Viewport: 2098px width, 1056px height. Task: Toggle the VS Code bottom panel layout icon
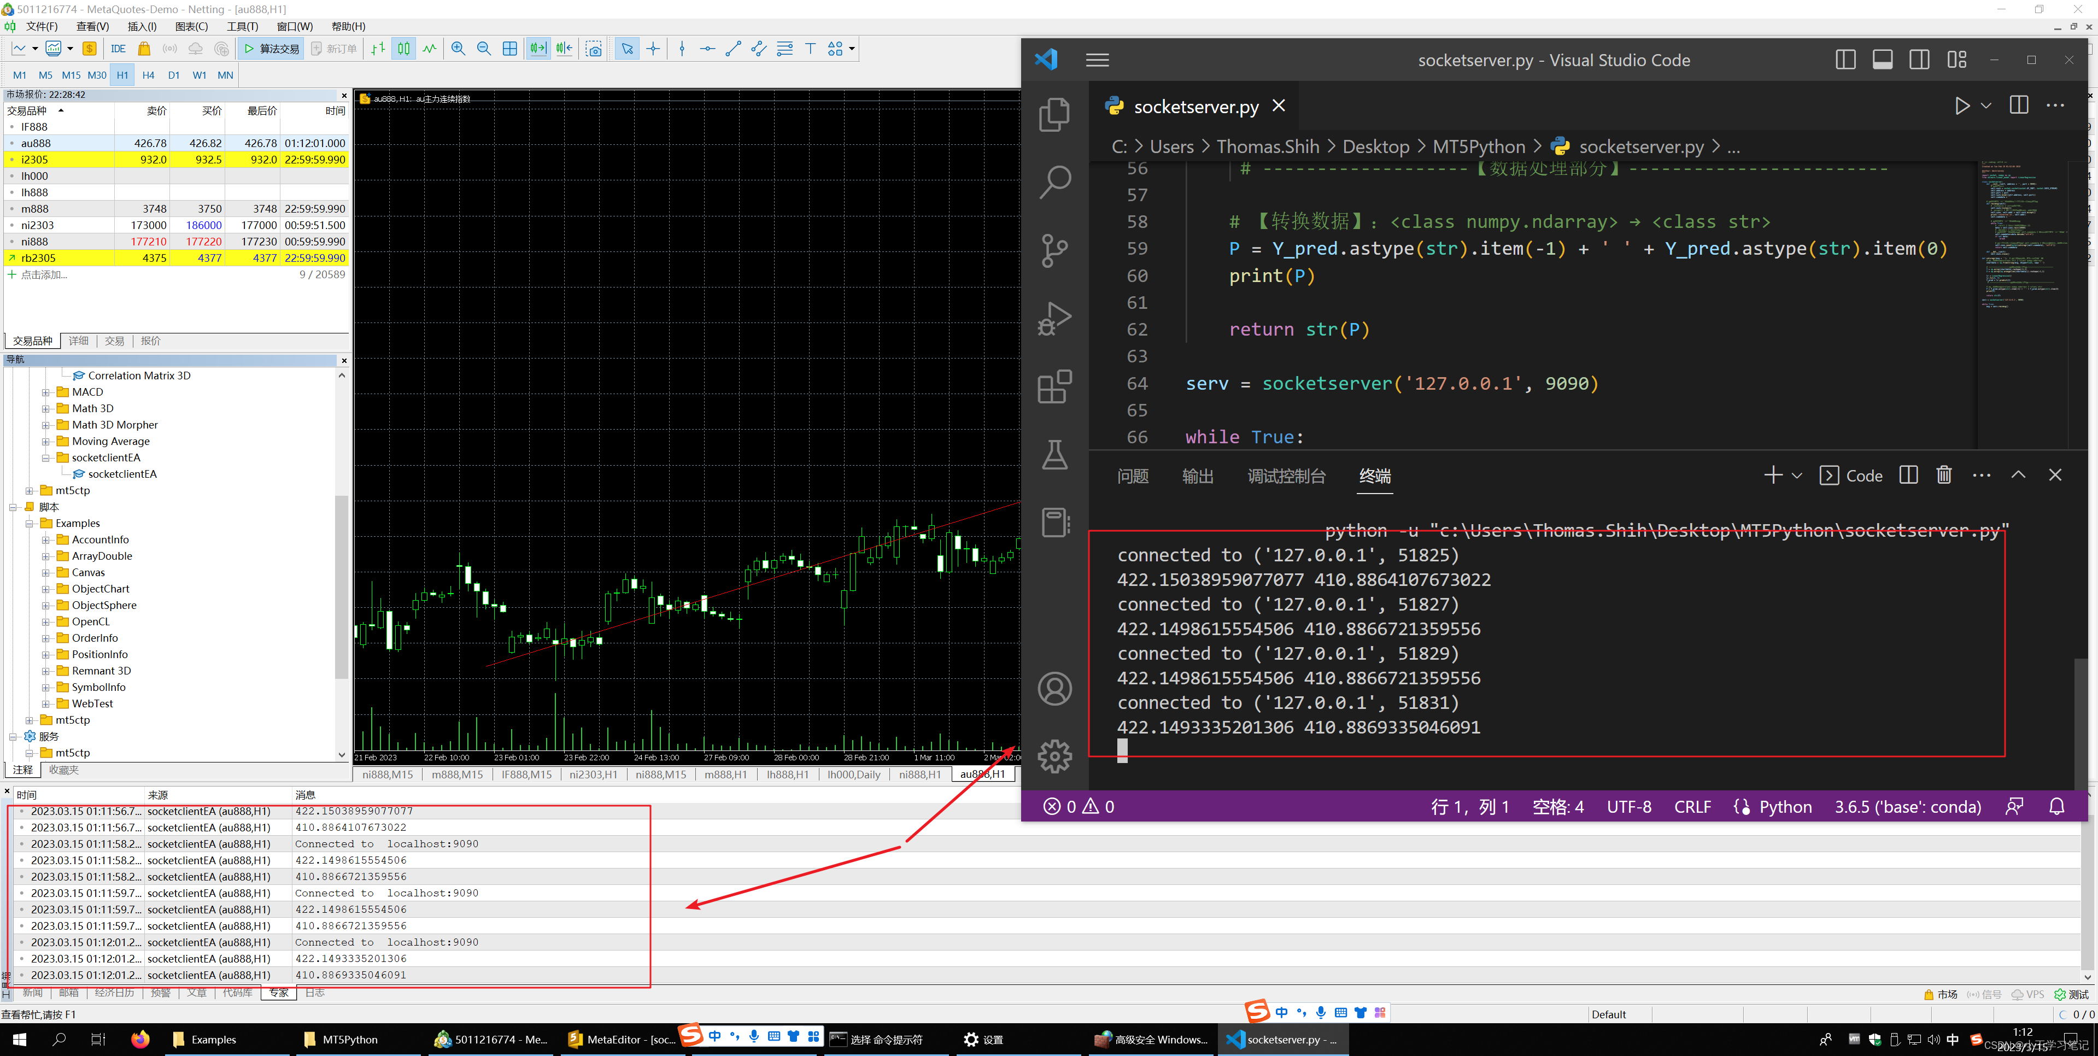[1882, 60]
